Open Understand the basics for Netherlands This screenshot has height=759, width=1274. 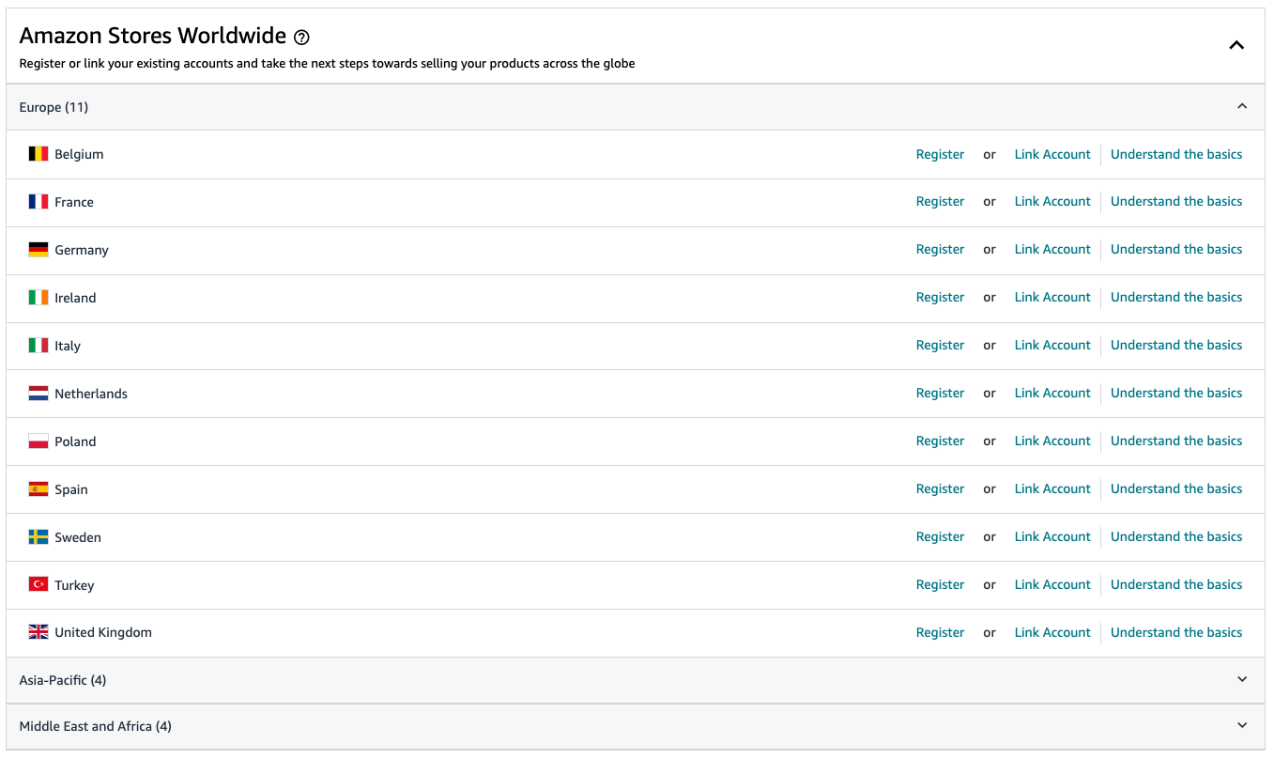coord(1176,393)
